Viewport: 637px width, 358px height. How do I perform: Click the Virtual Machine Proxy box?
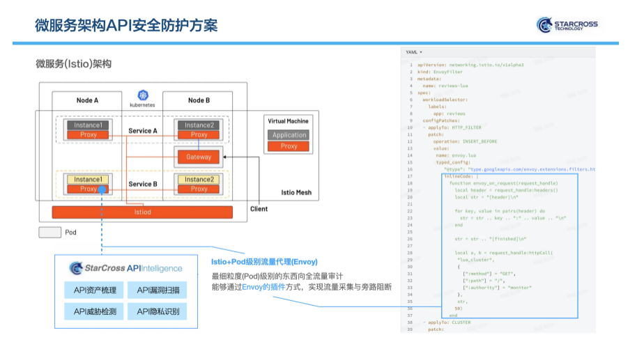click(289, 146)
